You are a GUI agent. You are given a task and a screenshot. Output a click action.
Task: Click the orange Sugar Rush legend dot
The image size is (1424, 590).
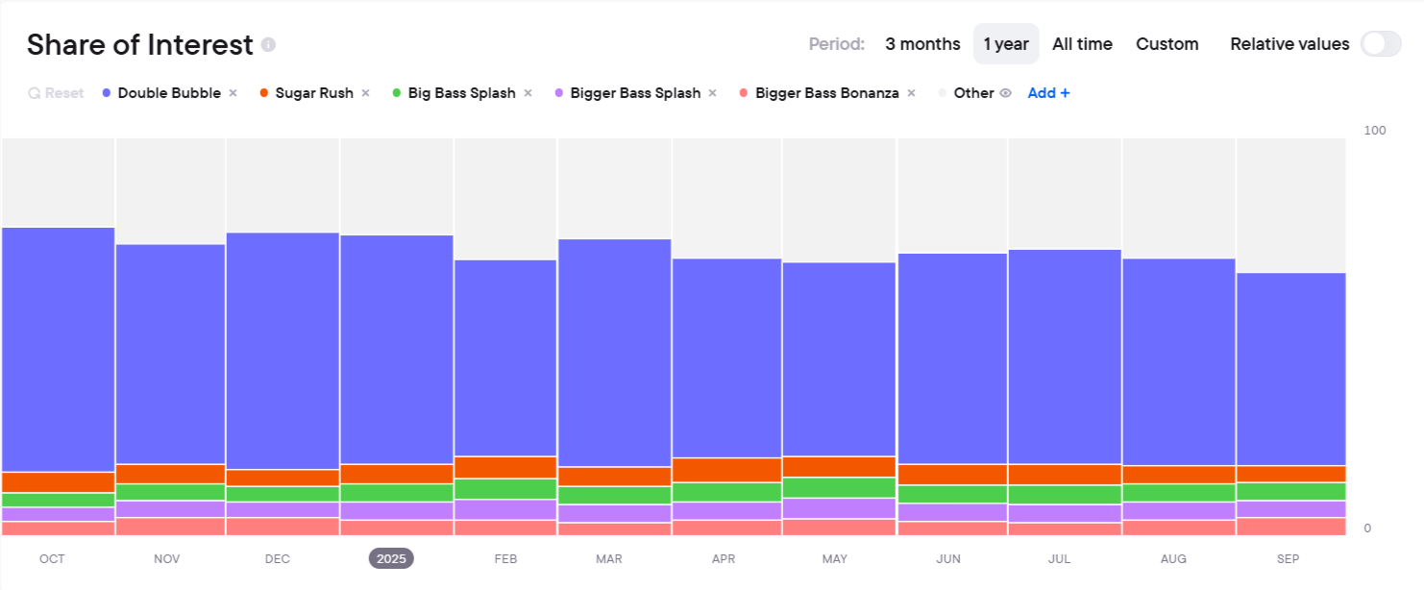[264, 93]
